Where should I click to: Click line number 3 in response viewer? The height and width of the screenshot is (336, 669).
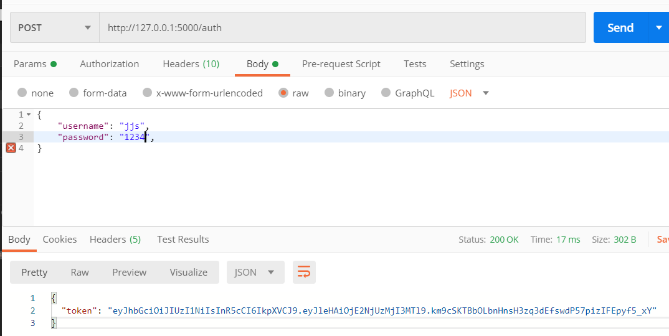pyautogui.click(x=32, y=323)
